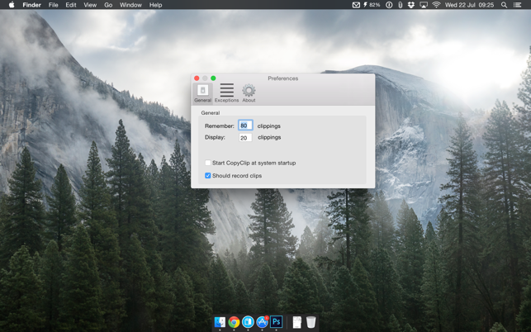The width and height of the screenshot is (531, 332).
Task: Open the Wi-Fi status menu
Action: pos(436,5)
